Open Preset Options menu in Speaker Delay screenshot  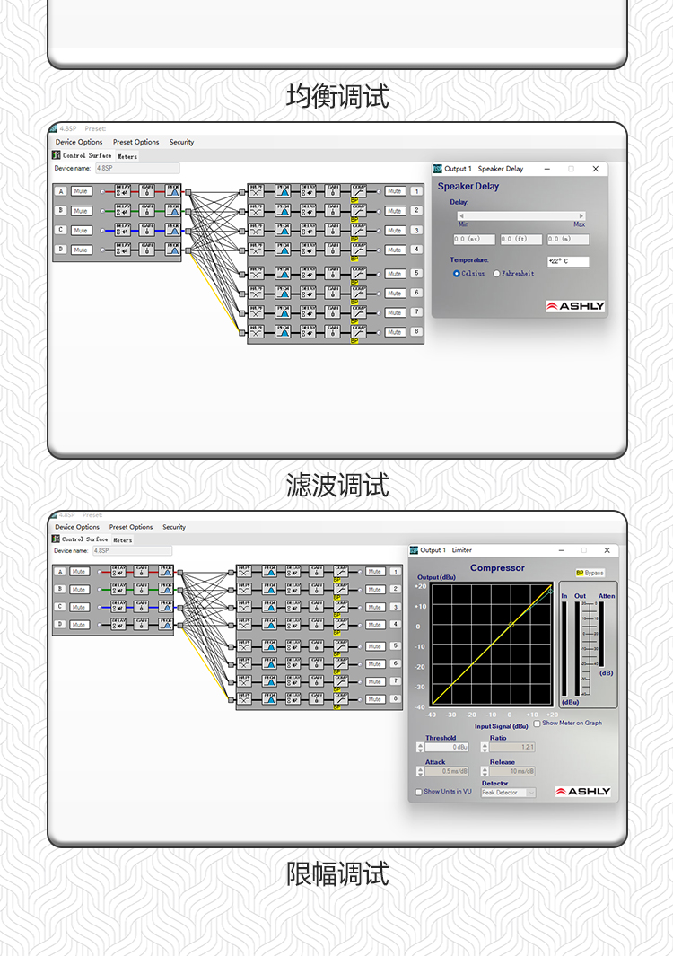point(135,142)
